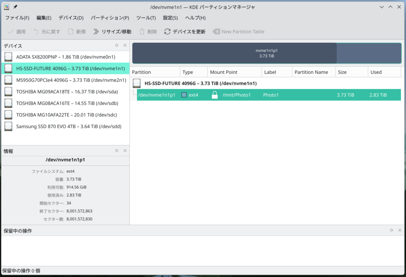The width and height of the screenshot is (406, 277).
Task: Click the lock icon on the nvme1n1p1 row
Action: tap(215, 95)
